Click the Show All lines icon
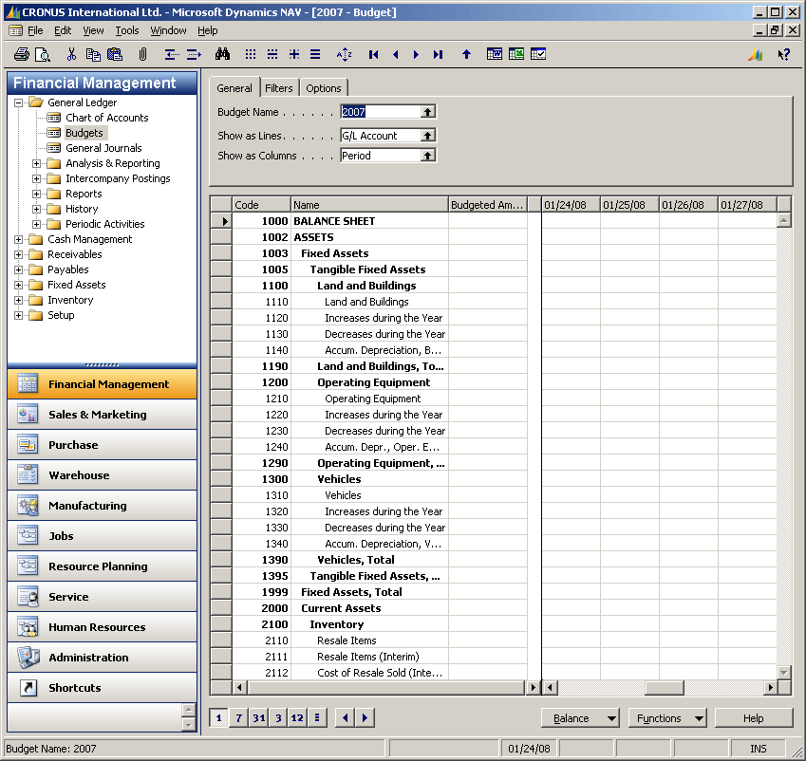Screen dimensions: 806x761 click(315, 54)
